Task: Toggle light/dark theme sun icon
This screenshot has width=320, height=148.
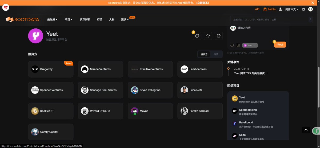Action: pyautogui.click(x=303, y=9)
